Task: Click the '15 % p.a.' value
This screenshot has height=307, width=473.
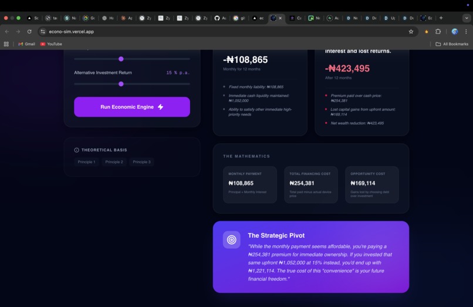Action: tap(178, 73)
